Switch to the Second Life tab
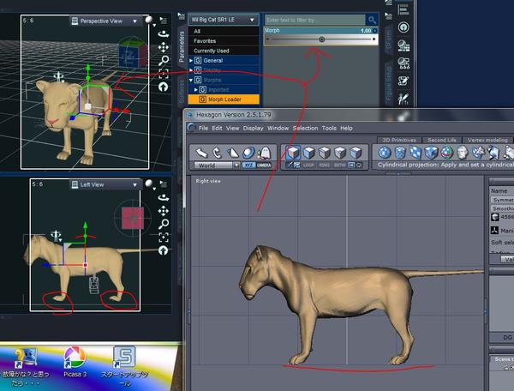The width and height of the screenshot is (514, 391). [441, 140]
